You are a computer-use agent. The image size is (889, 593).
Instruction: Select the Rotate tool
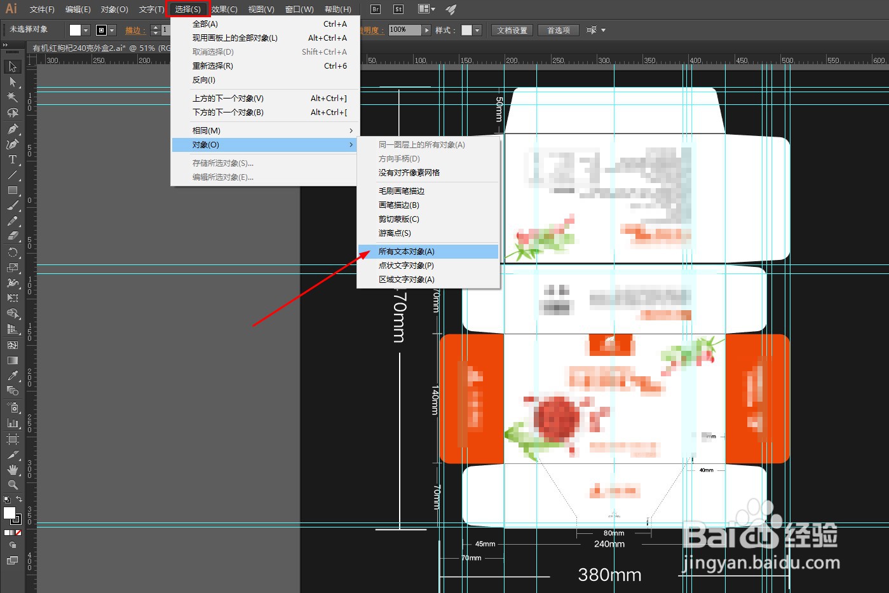tap(13, 252)
